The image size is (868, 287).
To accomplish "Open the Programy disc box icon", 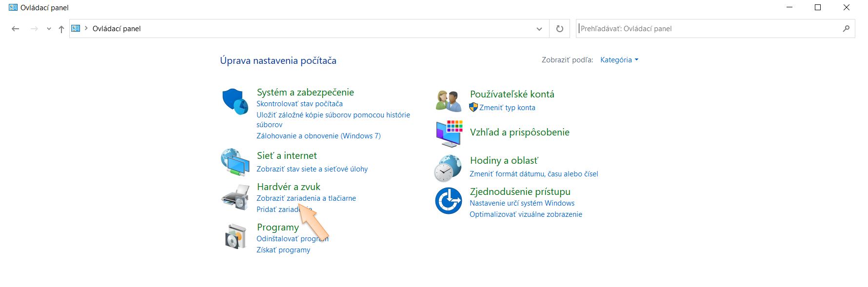I will (x=235, y=237).
